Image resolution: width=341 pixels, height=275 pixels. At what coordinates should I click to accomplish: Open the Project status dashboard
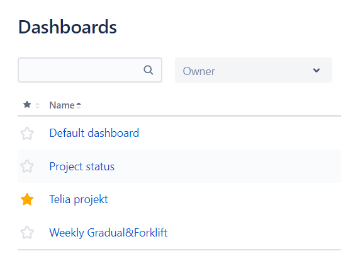82,167
